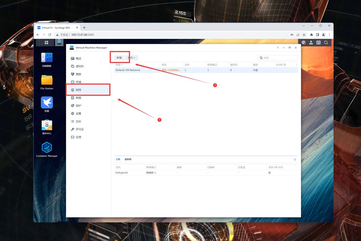This screenshot has width=361, height=241.
Task: Open the DSM search magnifier icon
Action: point(326,43)
